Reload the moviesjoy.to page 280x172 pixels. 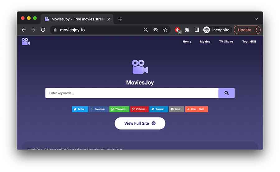tap(43, 30)
